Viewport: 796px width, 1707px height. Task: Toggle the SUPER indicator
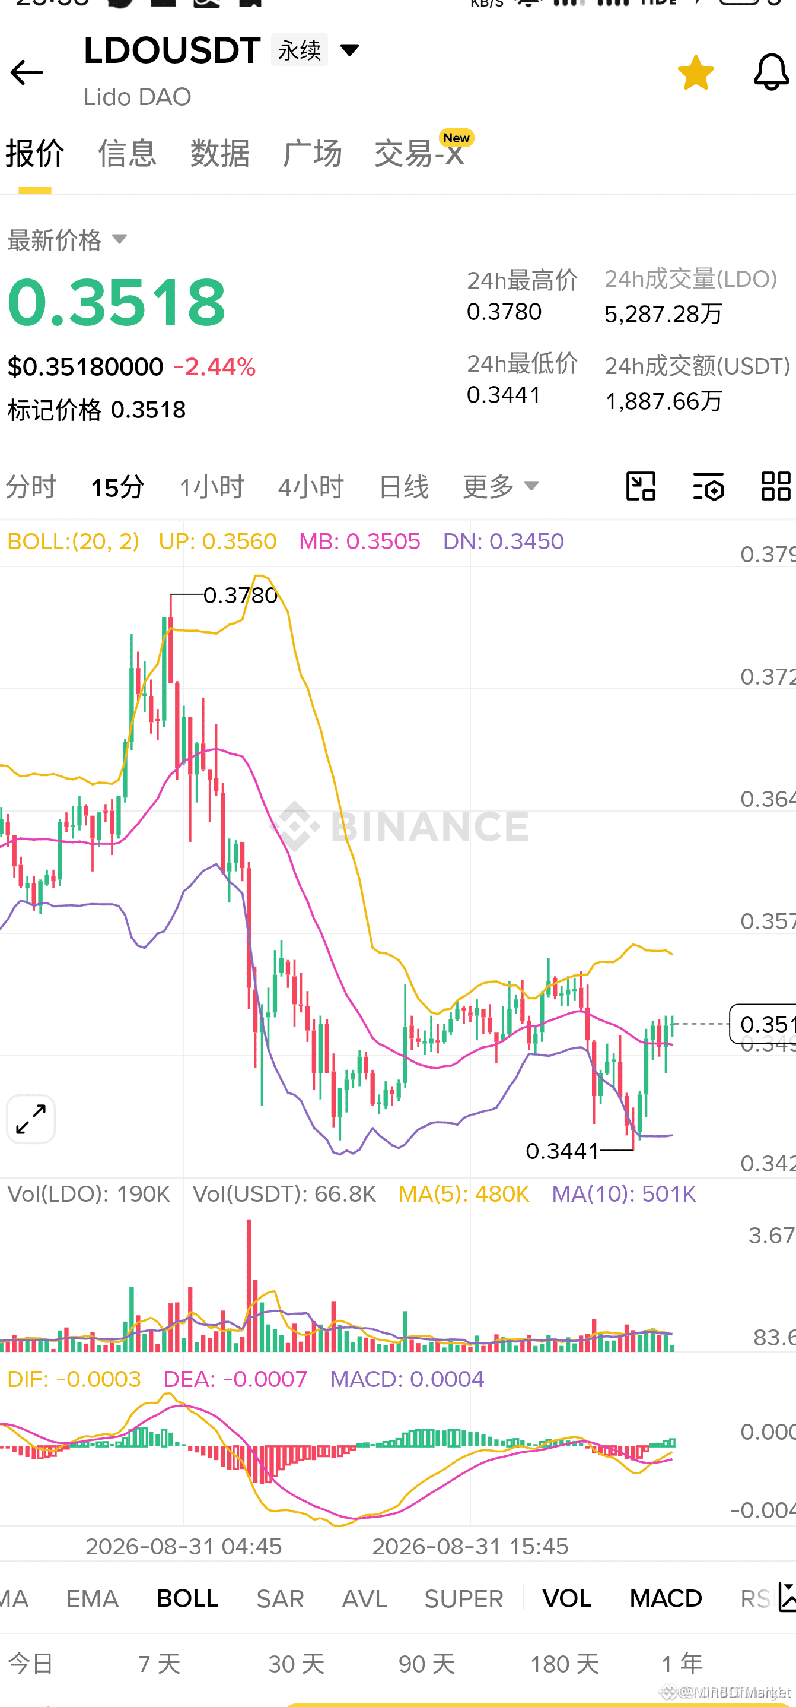tap(464, 1599)
